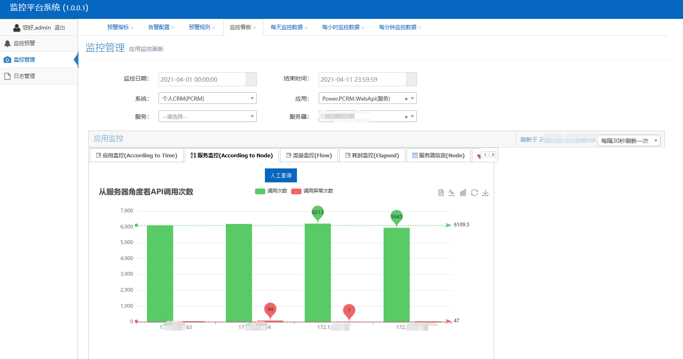Click the 监控日期 start date field
Viewport: 683px width, 359px height.
[202, 79]
